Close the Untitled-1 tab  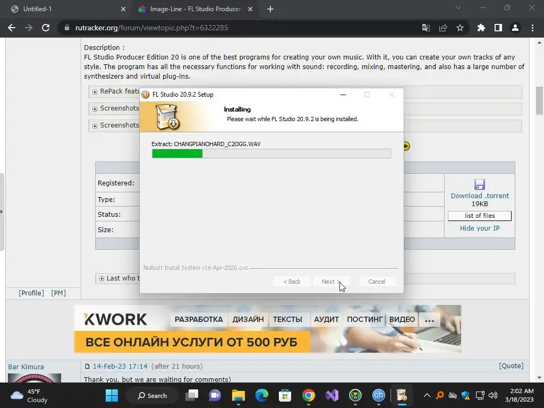(123, 9)
